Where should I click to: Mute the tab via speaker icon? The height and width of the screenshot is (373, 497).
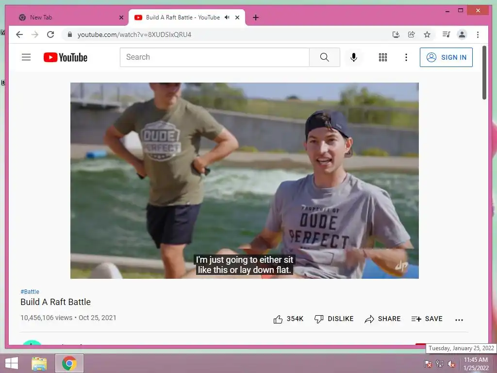tap(227, 17)
